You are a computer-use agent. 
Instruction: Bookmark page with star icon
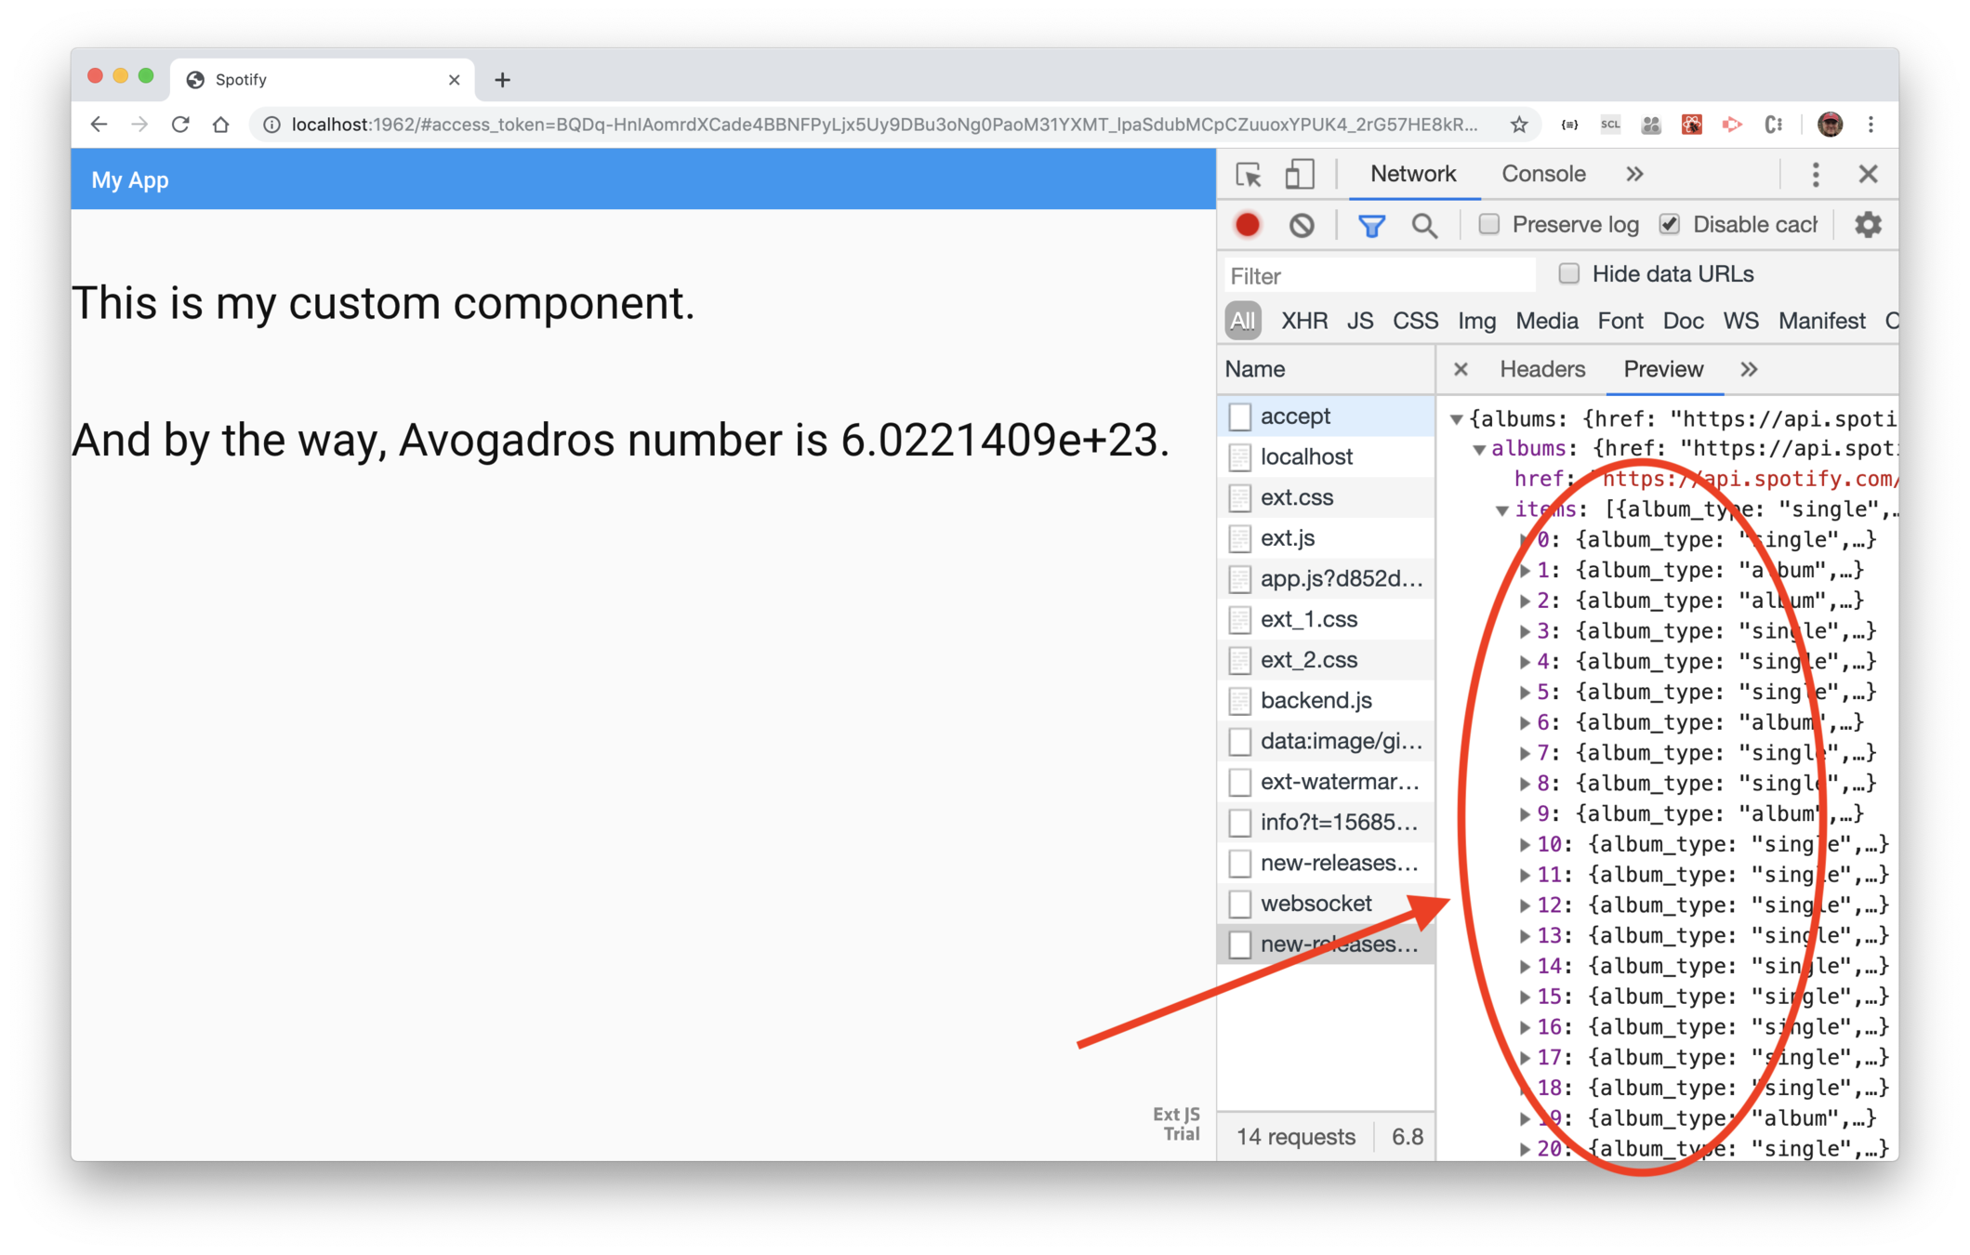(1518, 125)
